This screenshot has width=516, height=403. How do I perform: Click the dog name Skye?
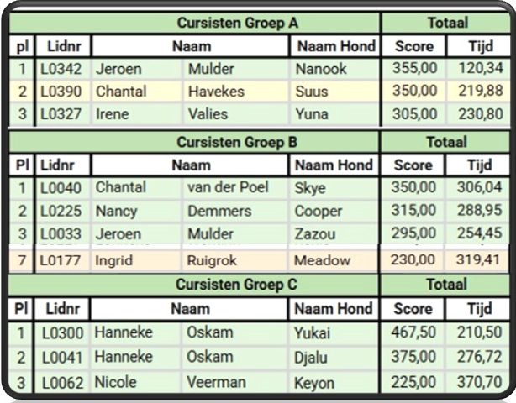[x=311, y=188]
